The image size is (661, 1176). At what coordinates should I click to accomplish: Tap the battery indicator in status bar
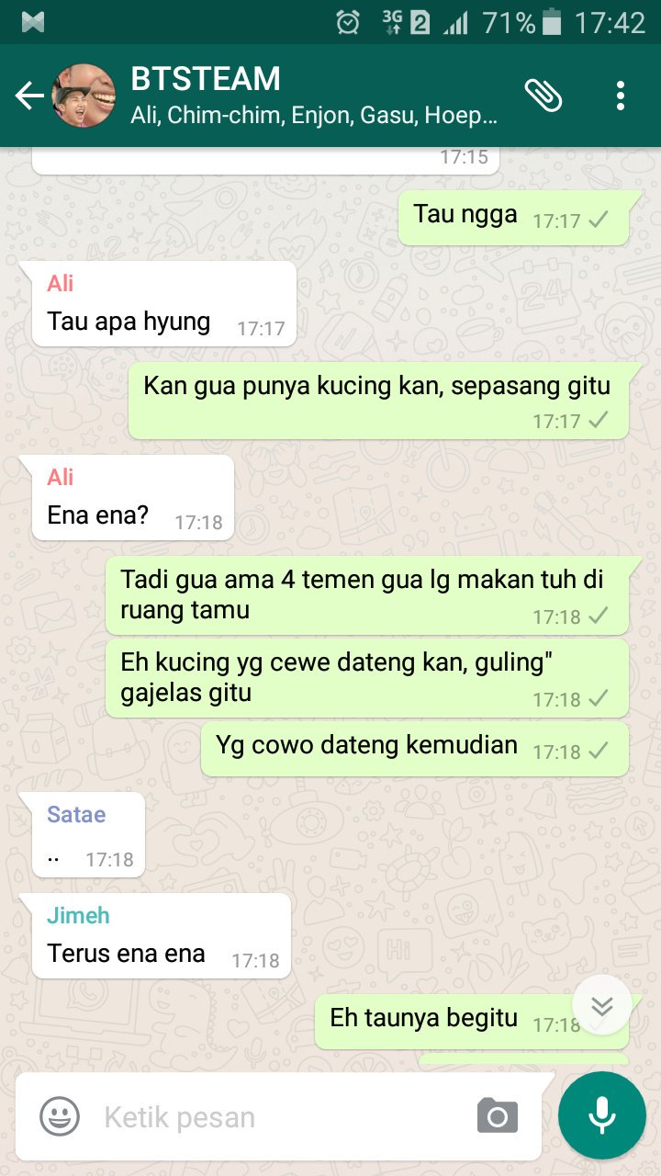pyautogui.click(x=552, y=22)
